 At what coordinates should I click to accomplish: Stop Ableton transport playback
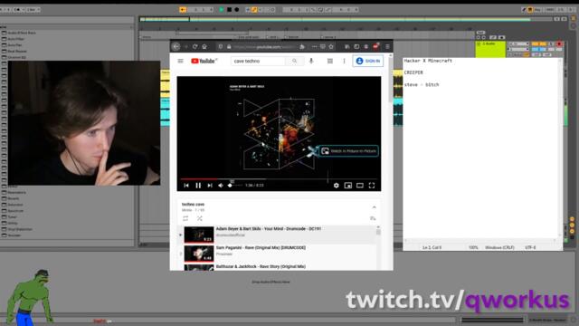(x=229, y=10)
